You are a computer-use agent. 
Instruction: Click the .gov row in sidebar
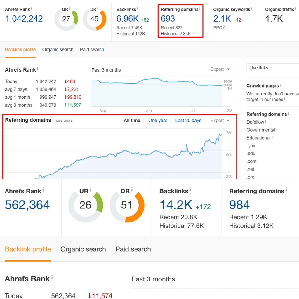pos(251,146)
